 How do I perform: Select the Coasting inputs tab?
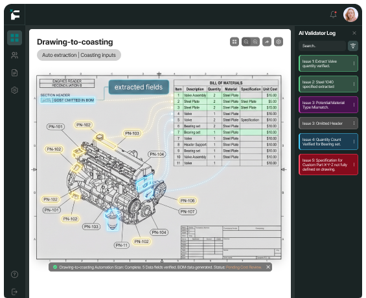pos(98,55)
